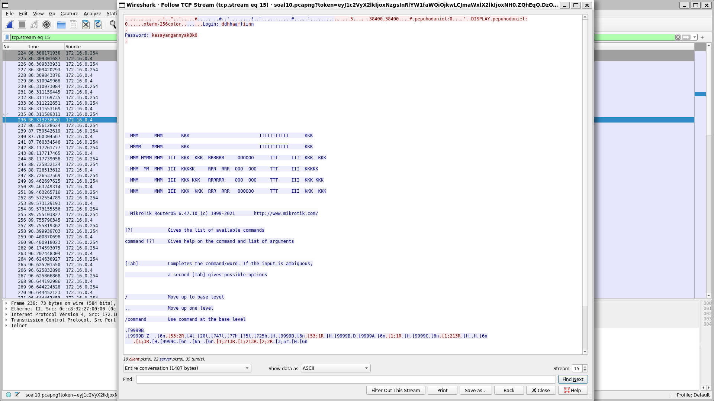
Task: Reload the capture file
Action: click(98, 25)
